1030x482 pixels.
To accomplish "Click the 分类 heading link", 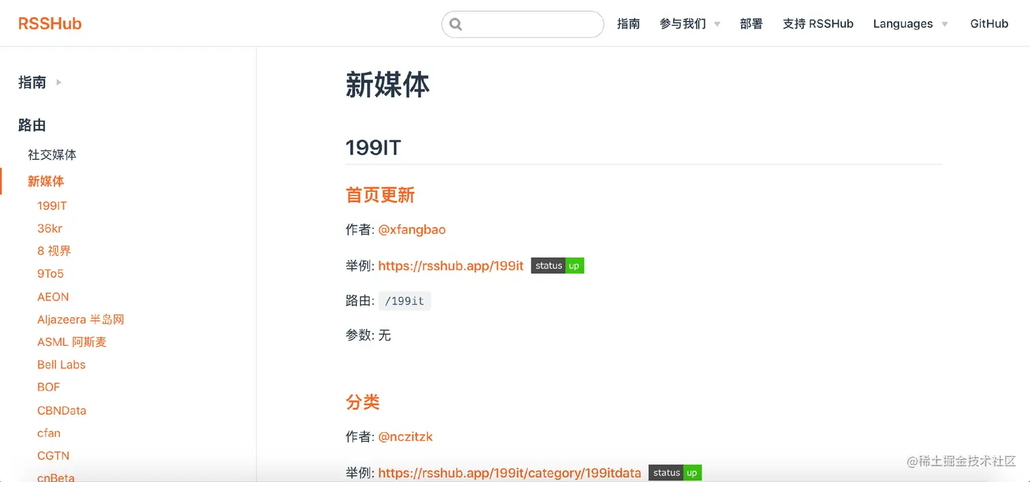I will [x=362, y=402].
